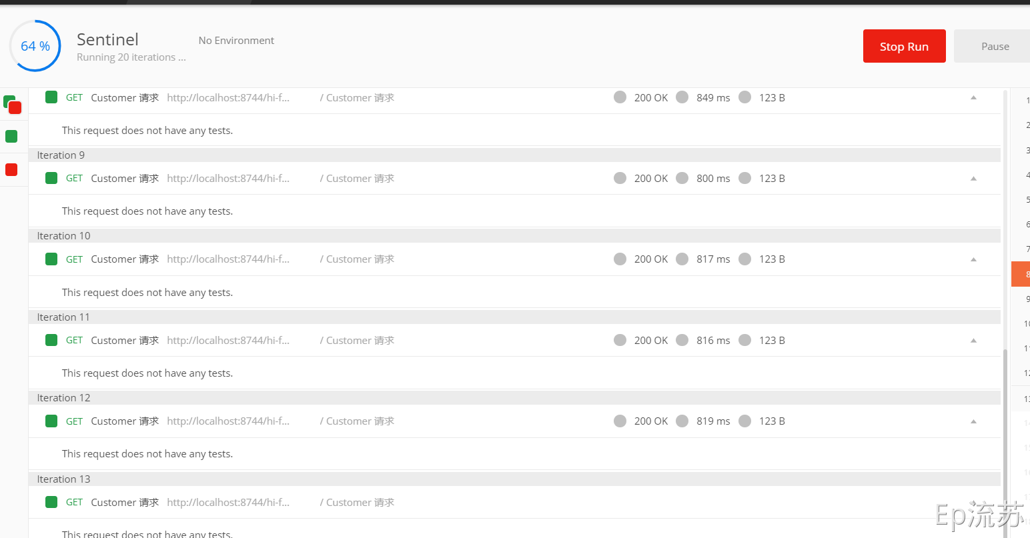The width and height of the screenshot is (1030, 538).
Task: Open Customer 请求 request in Iteration 10
Action: tap(125, 259)
